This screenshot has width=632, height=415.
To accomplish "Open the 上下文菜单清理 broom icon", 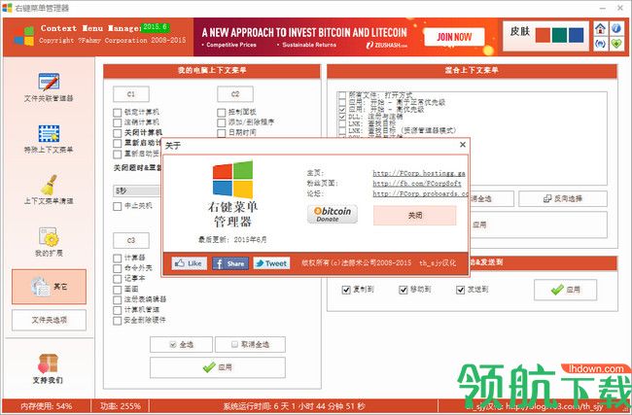I will pos(49,185).
